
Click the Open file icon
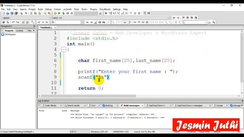point(8,13)
